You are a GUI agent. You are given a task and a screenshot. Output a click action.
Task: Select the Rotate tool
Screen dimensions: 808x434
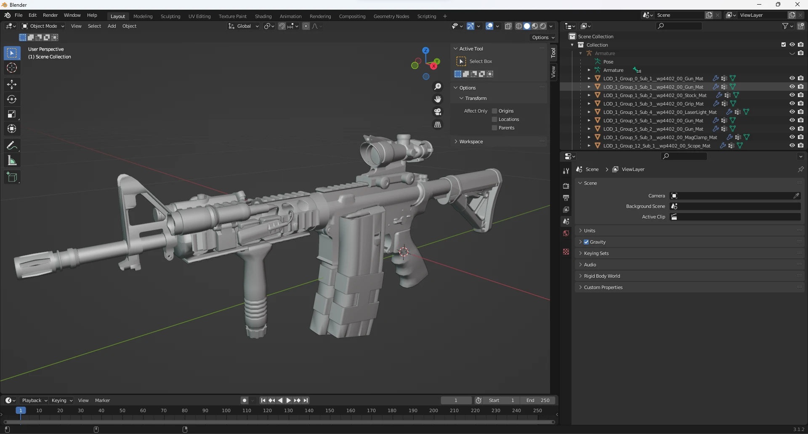[12, 100]
